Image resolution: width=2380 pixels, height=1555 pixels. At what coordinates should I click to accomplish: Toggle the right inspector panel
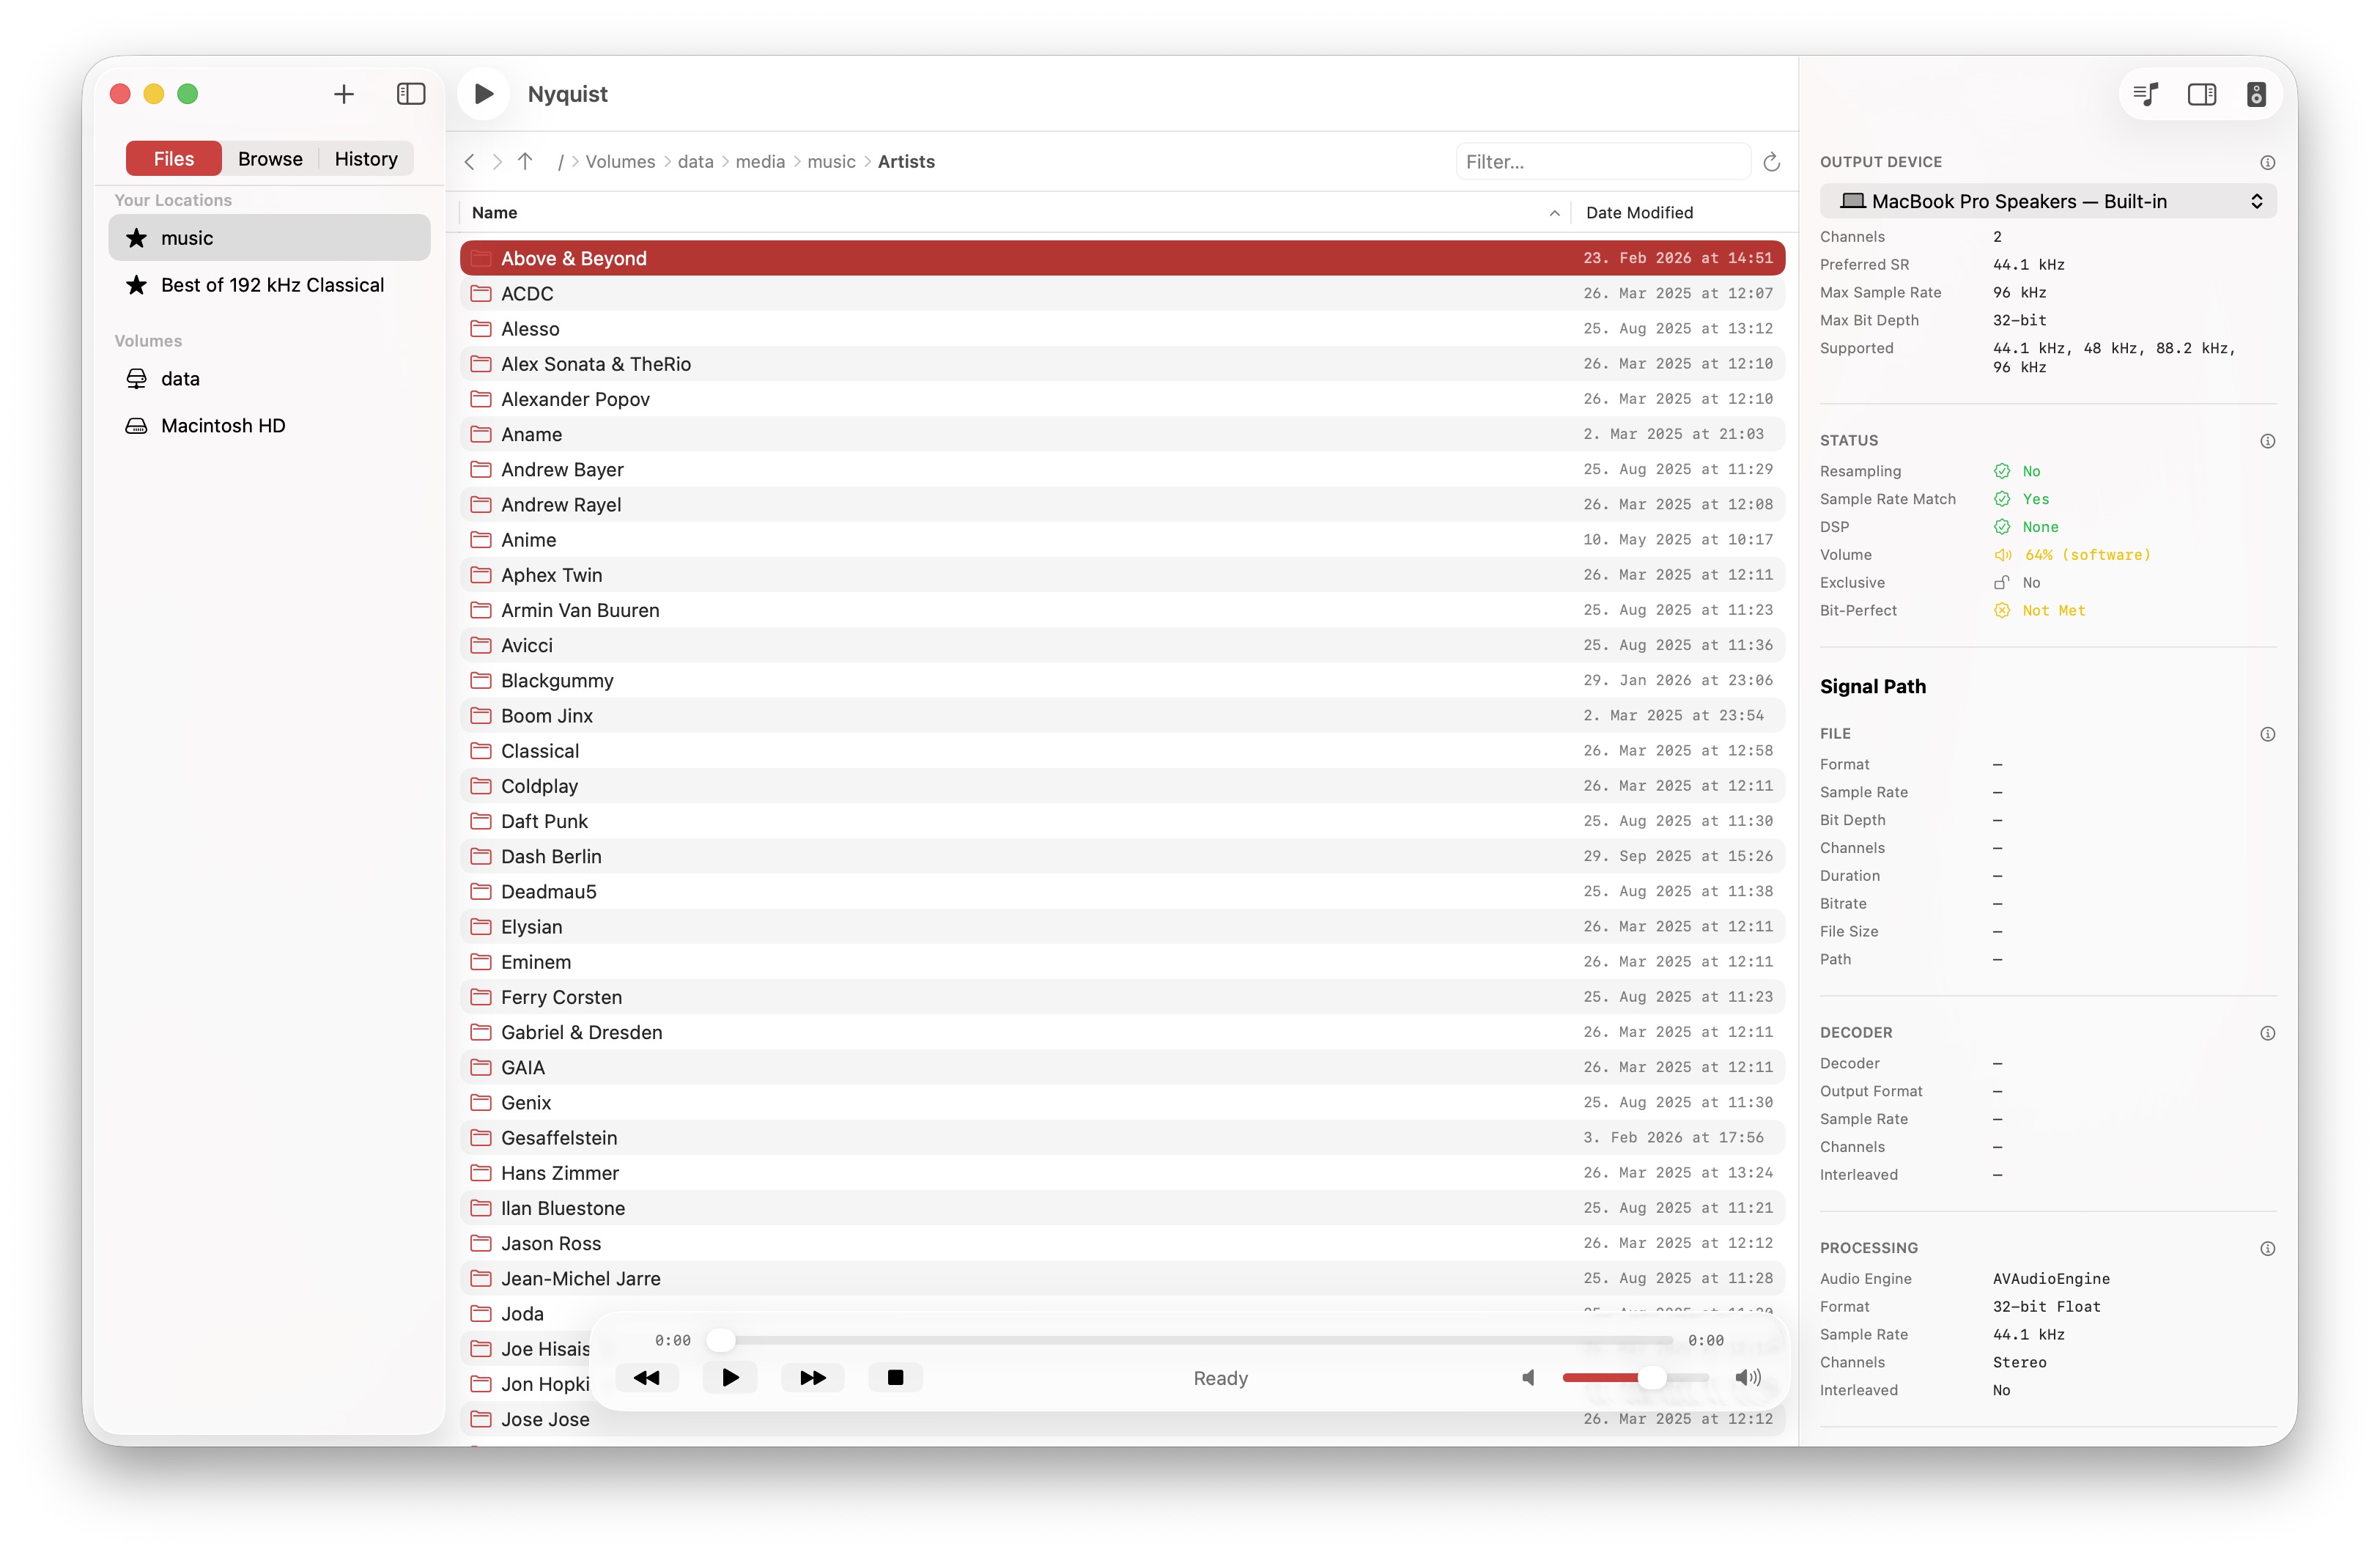pyautogui.click(x=2201, y=94)
